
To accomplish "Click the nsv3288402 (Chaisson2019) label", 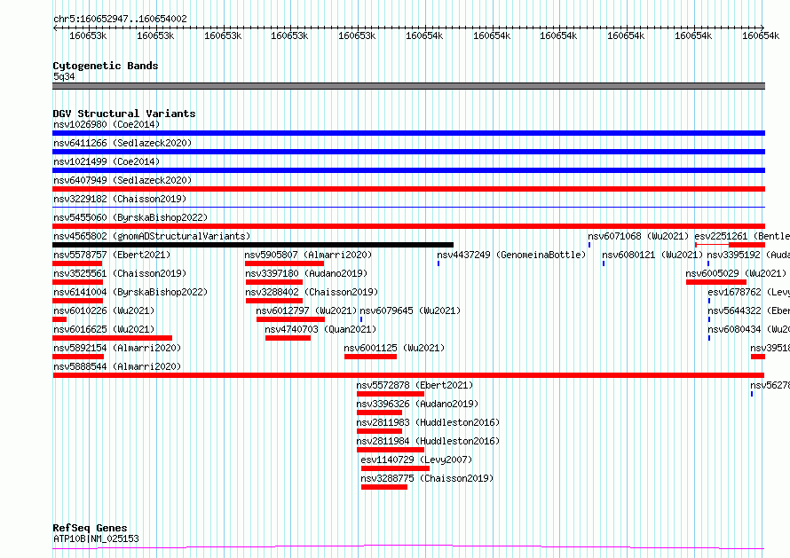I will [312, 292].
